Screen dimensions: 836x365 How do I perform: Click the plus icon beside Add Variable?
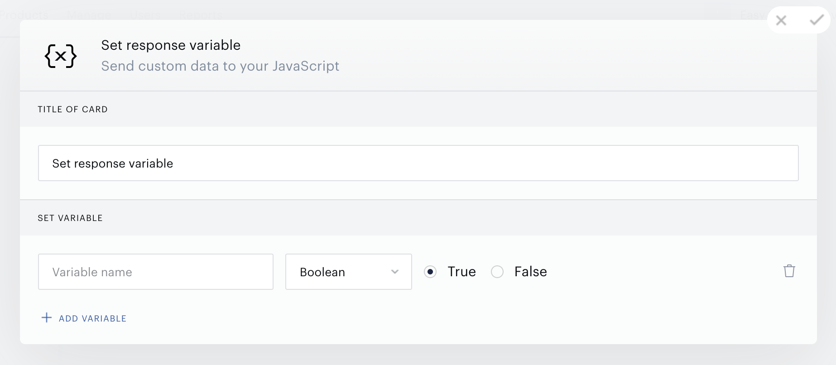point(46,317)
